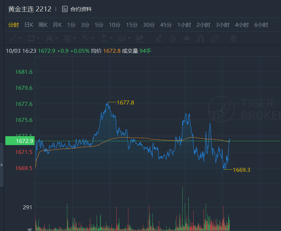The width and height of the screenshot is (281, 231).
Task: Expand the left side panel arrow
Action: (2, 165)
